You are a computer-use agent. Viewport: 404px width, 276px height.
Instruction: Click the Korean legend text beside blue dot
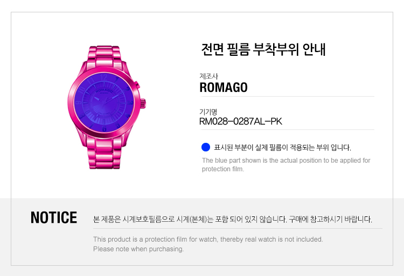coord(282,147)
